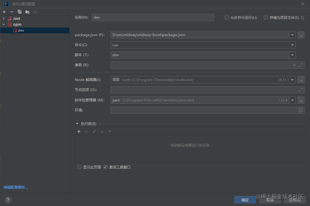Click the gear icon next to 存储为项目文件
Screen dimensions: 310x206
(x=302, y=17)
